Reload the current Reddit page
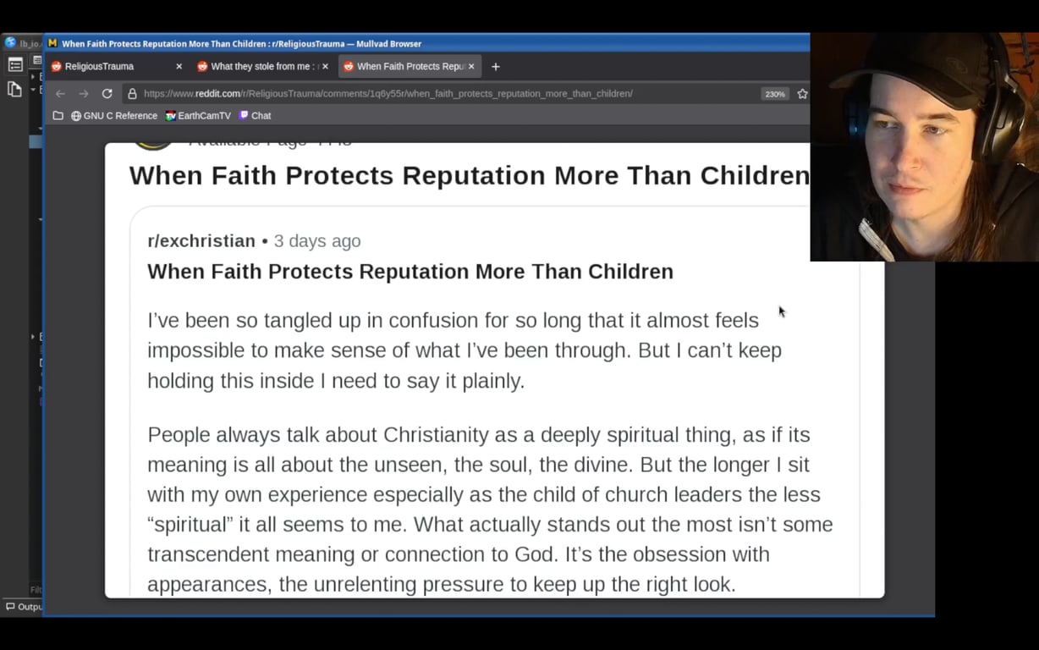 [107, 93]
